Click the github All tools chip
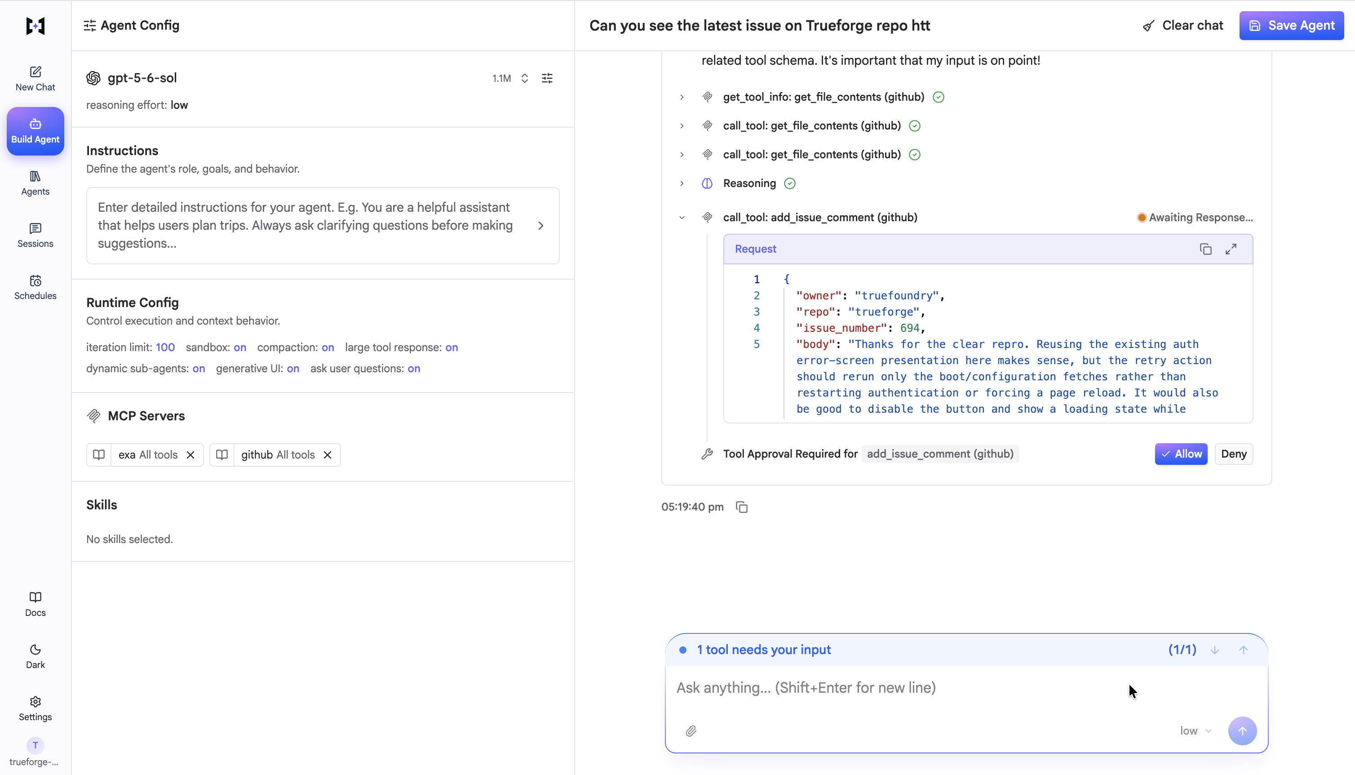This screenshot has height=775, width=1355. (x=278, y=454)
